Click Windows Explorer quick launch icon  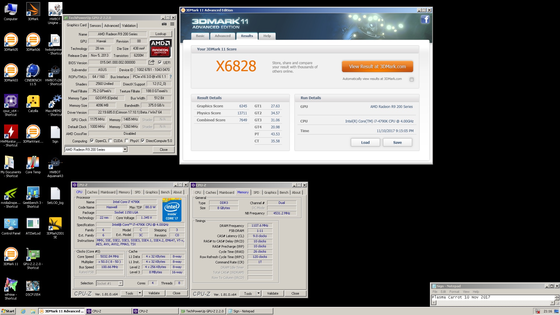(x=33, y=311)
